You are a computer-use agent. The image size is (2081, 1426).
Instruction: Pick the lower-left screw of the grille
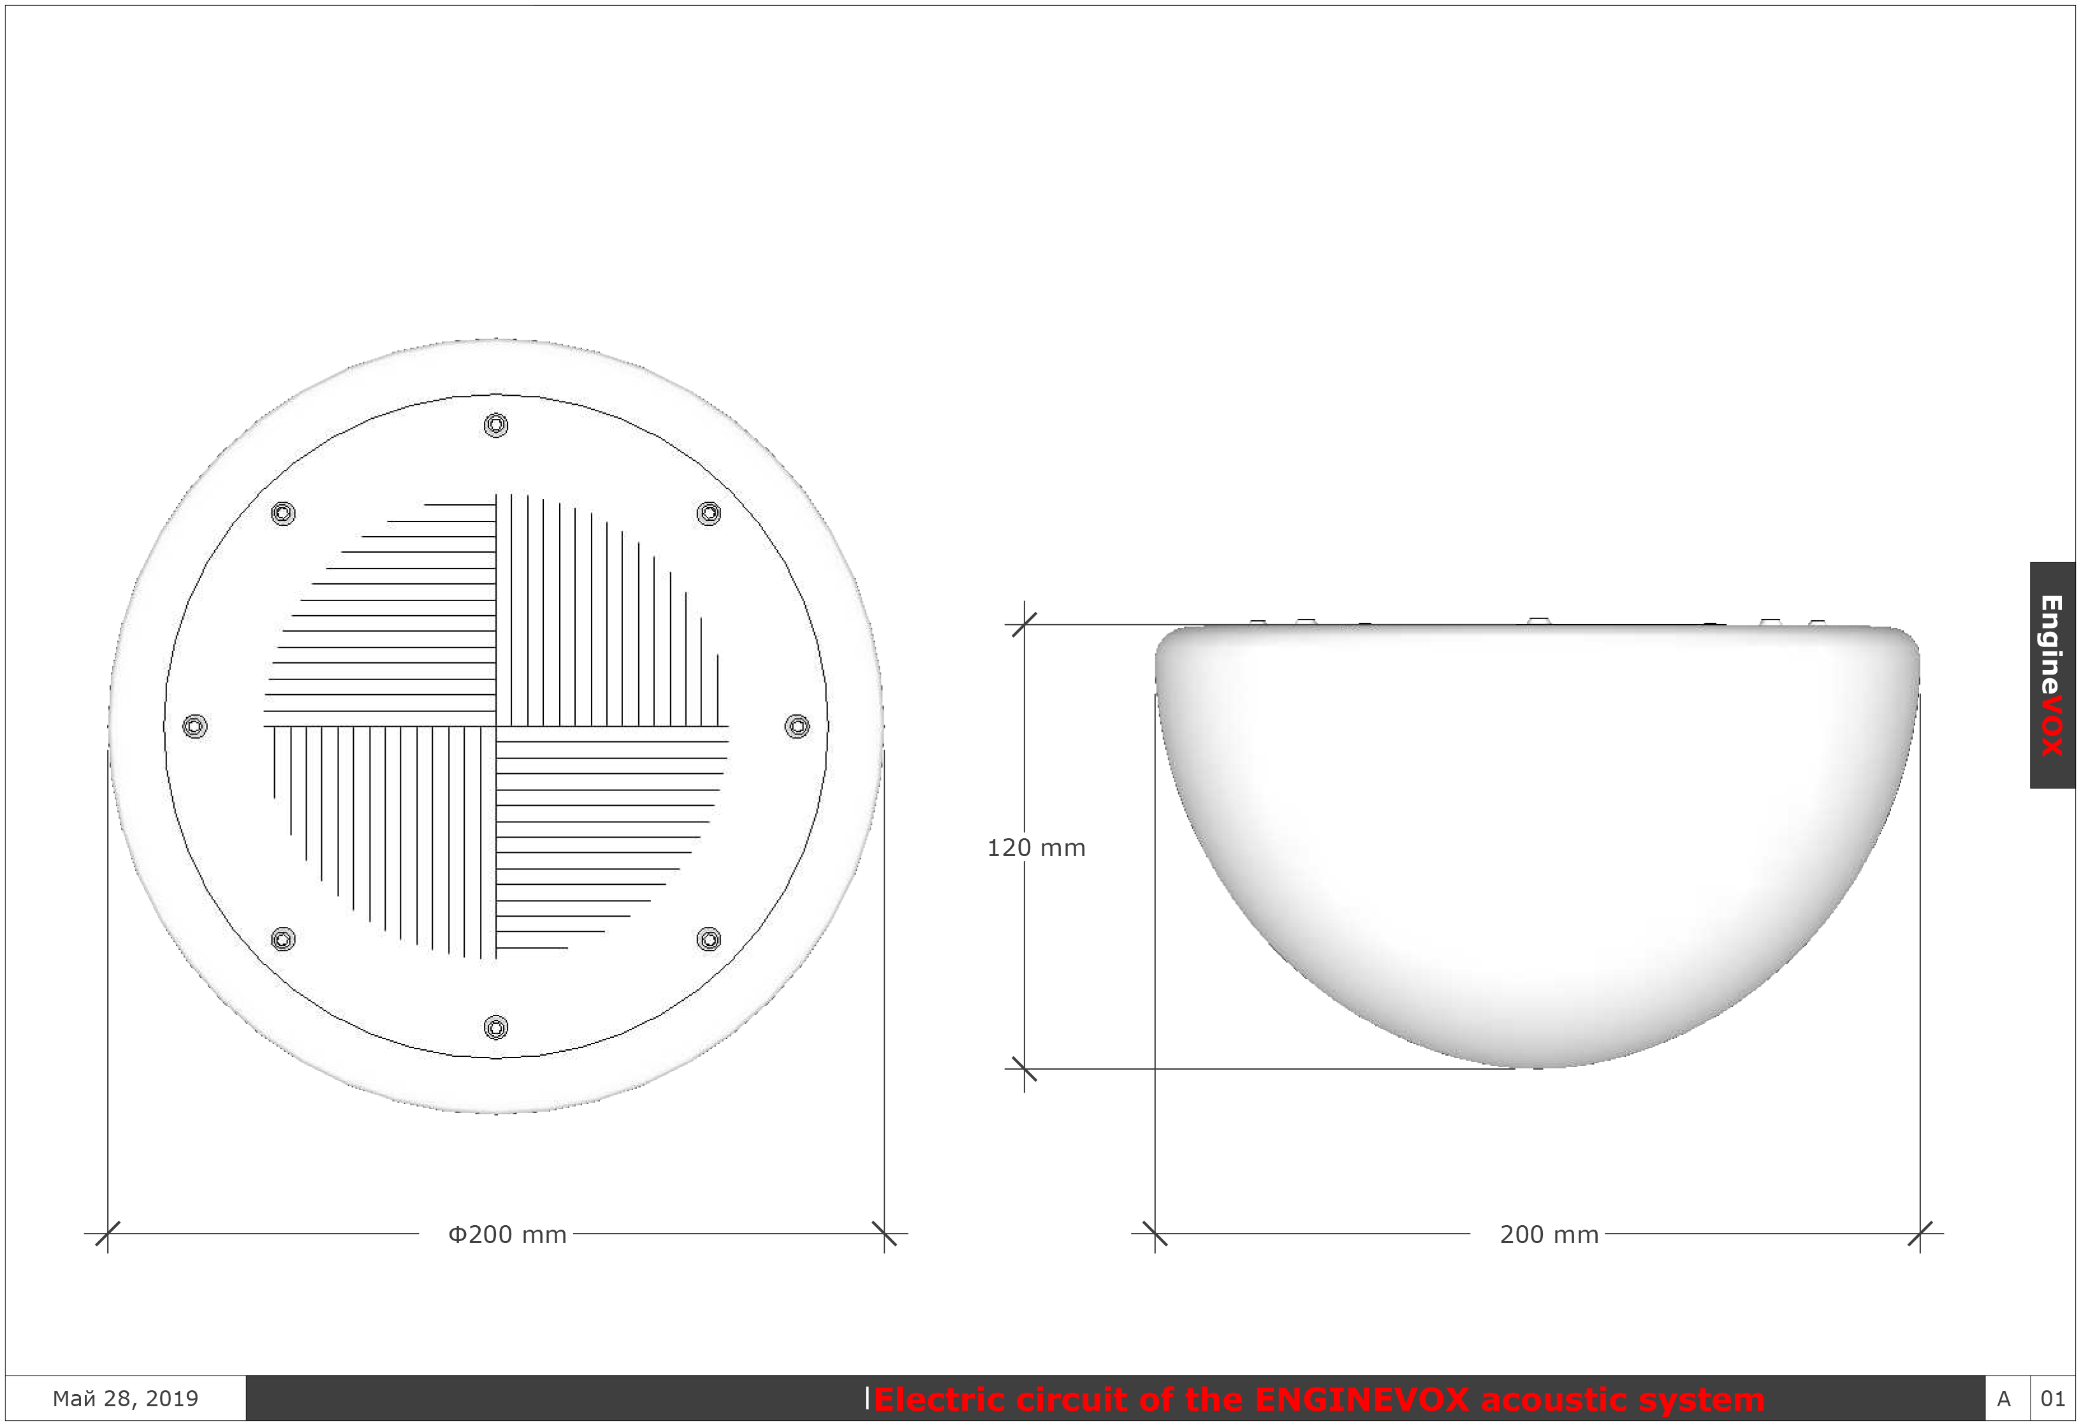point(283,939)
